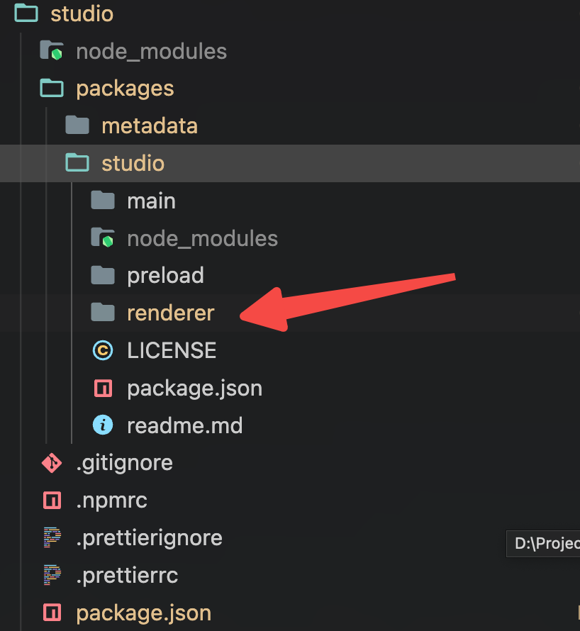
Task: Click the npm icon next to .npmrc
Action: [51, 500]
